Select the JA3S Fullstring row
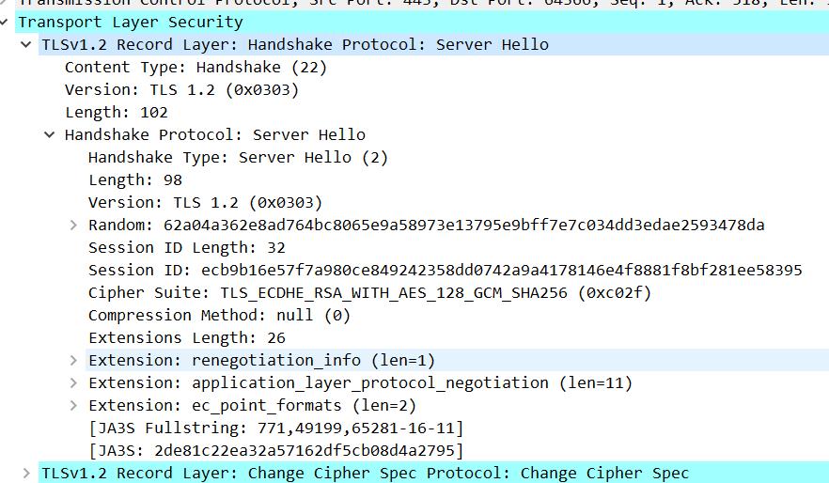829x483 pixels. (x=275, y=428)
